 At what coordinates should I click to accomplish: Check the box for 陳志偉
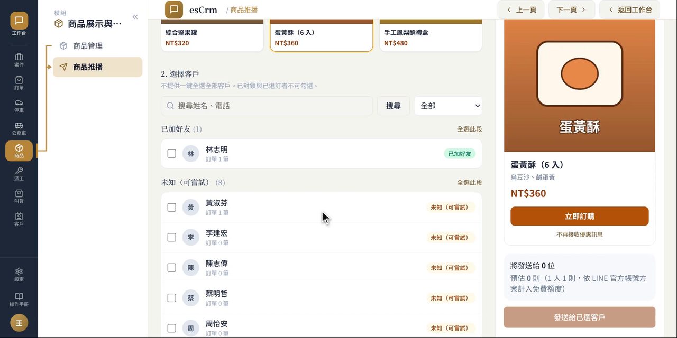click(171, 268)
